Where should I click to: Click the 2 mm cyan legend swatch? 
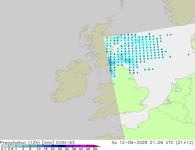(x=26, y=146)
